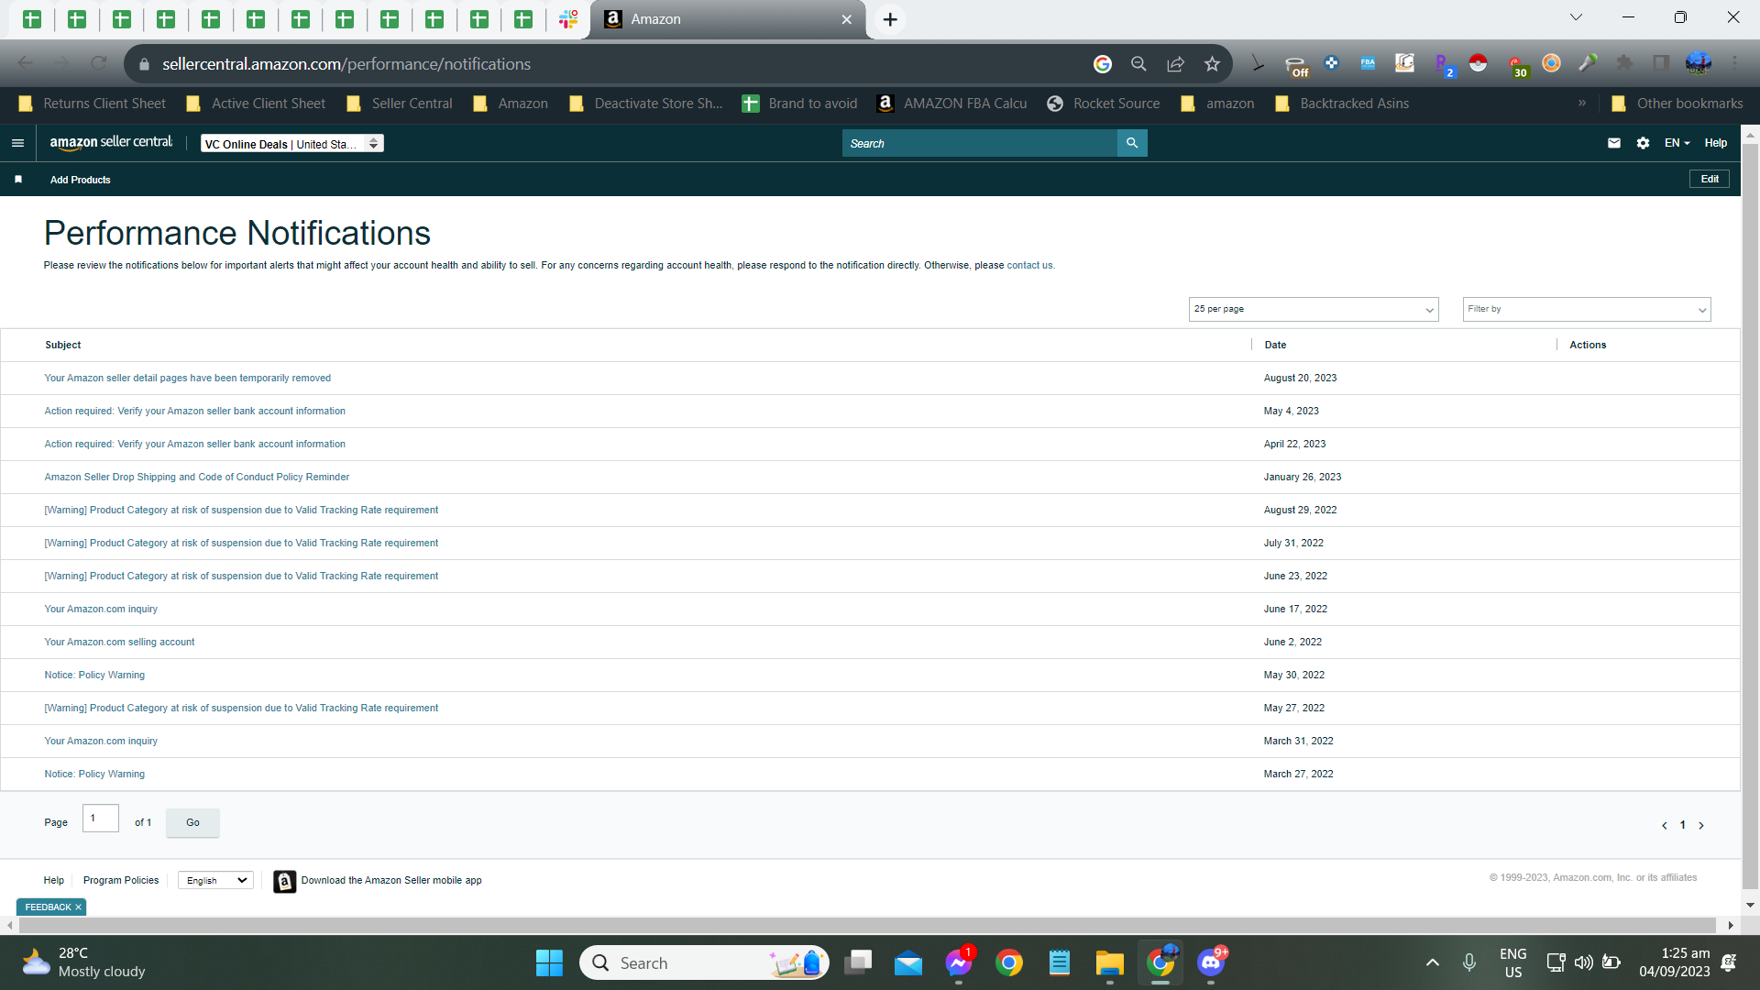Go to previous page with left chevron
Image resolution: width=1760 pixels, height=990 pixels.
pos(1664,826)
